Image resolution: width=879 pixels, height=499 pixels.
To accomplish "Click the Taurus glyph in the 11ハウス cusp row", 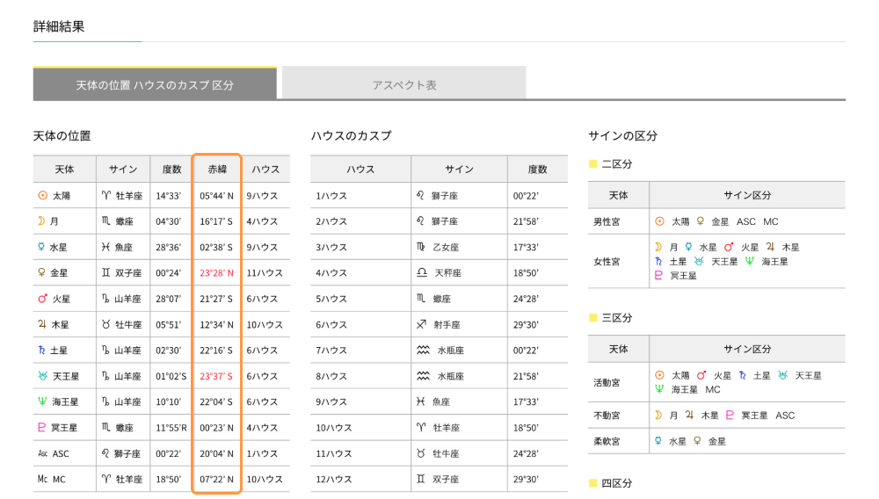I will tap(421, 453).
